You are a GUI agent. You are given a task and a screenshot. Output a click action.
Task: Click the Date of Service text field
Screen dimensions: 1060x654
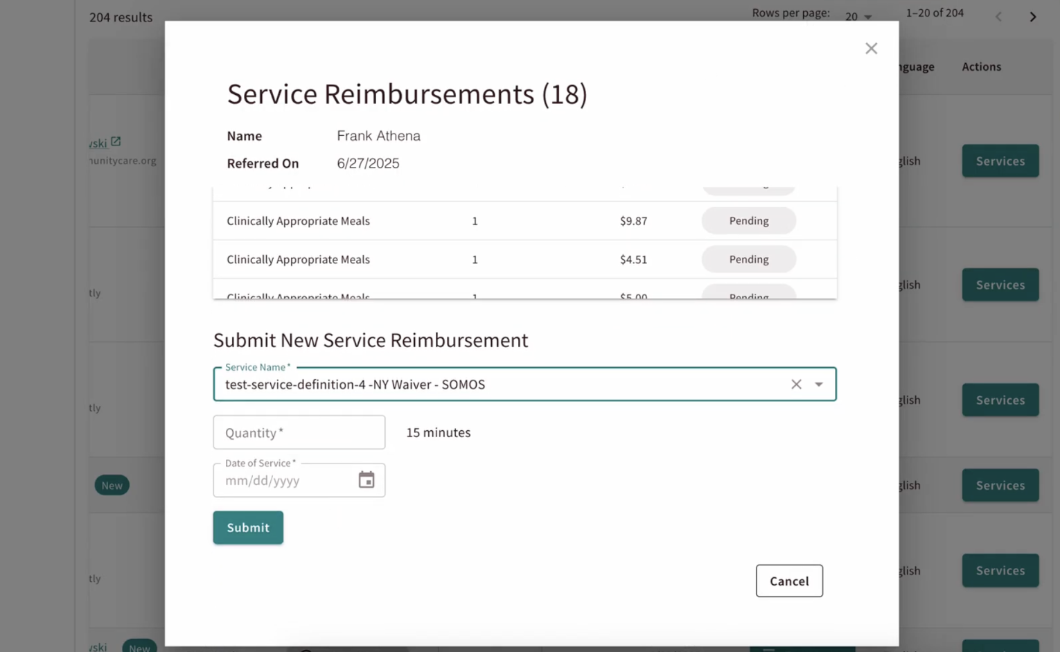click(284, 480)
